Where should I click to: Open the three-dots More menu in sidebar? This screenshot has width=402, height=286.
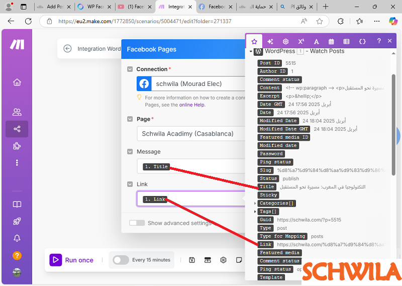[17, 163]
